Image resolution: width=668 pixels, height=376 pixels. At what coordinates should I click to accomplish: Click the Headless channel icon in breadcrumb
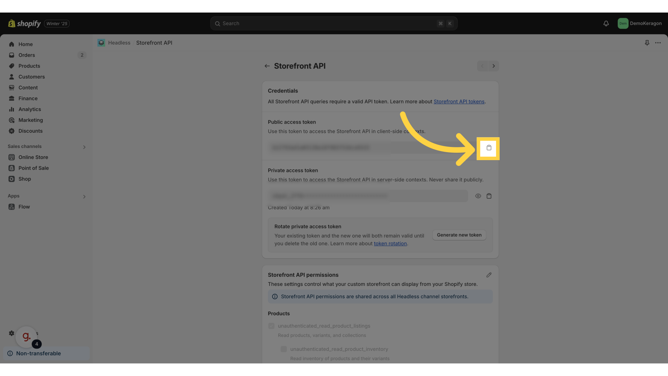pyautogui.click(x=101, y=43)
